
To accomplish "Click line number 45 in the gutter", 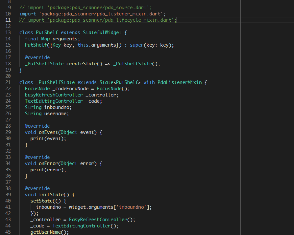I will [8, 232].
